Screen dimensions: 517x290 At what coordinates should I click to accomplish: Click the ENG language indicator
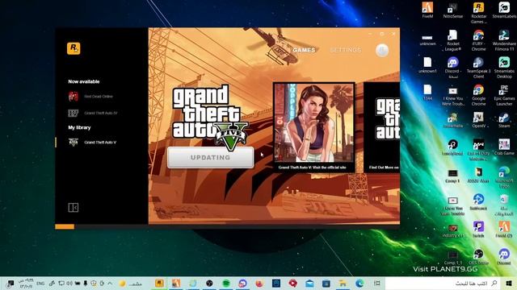click(x=40, y=283)
